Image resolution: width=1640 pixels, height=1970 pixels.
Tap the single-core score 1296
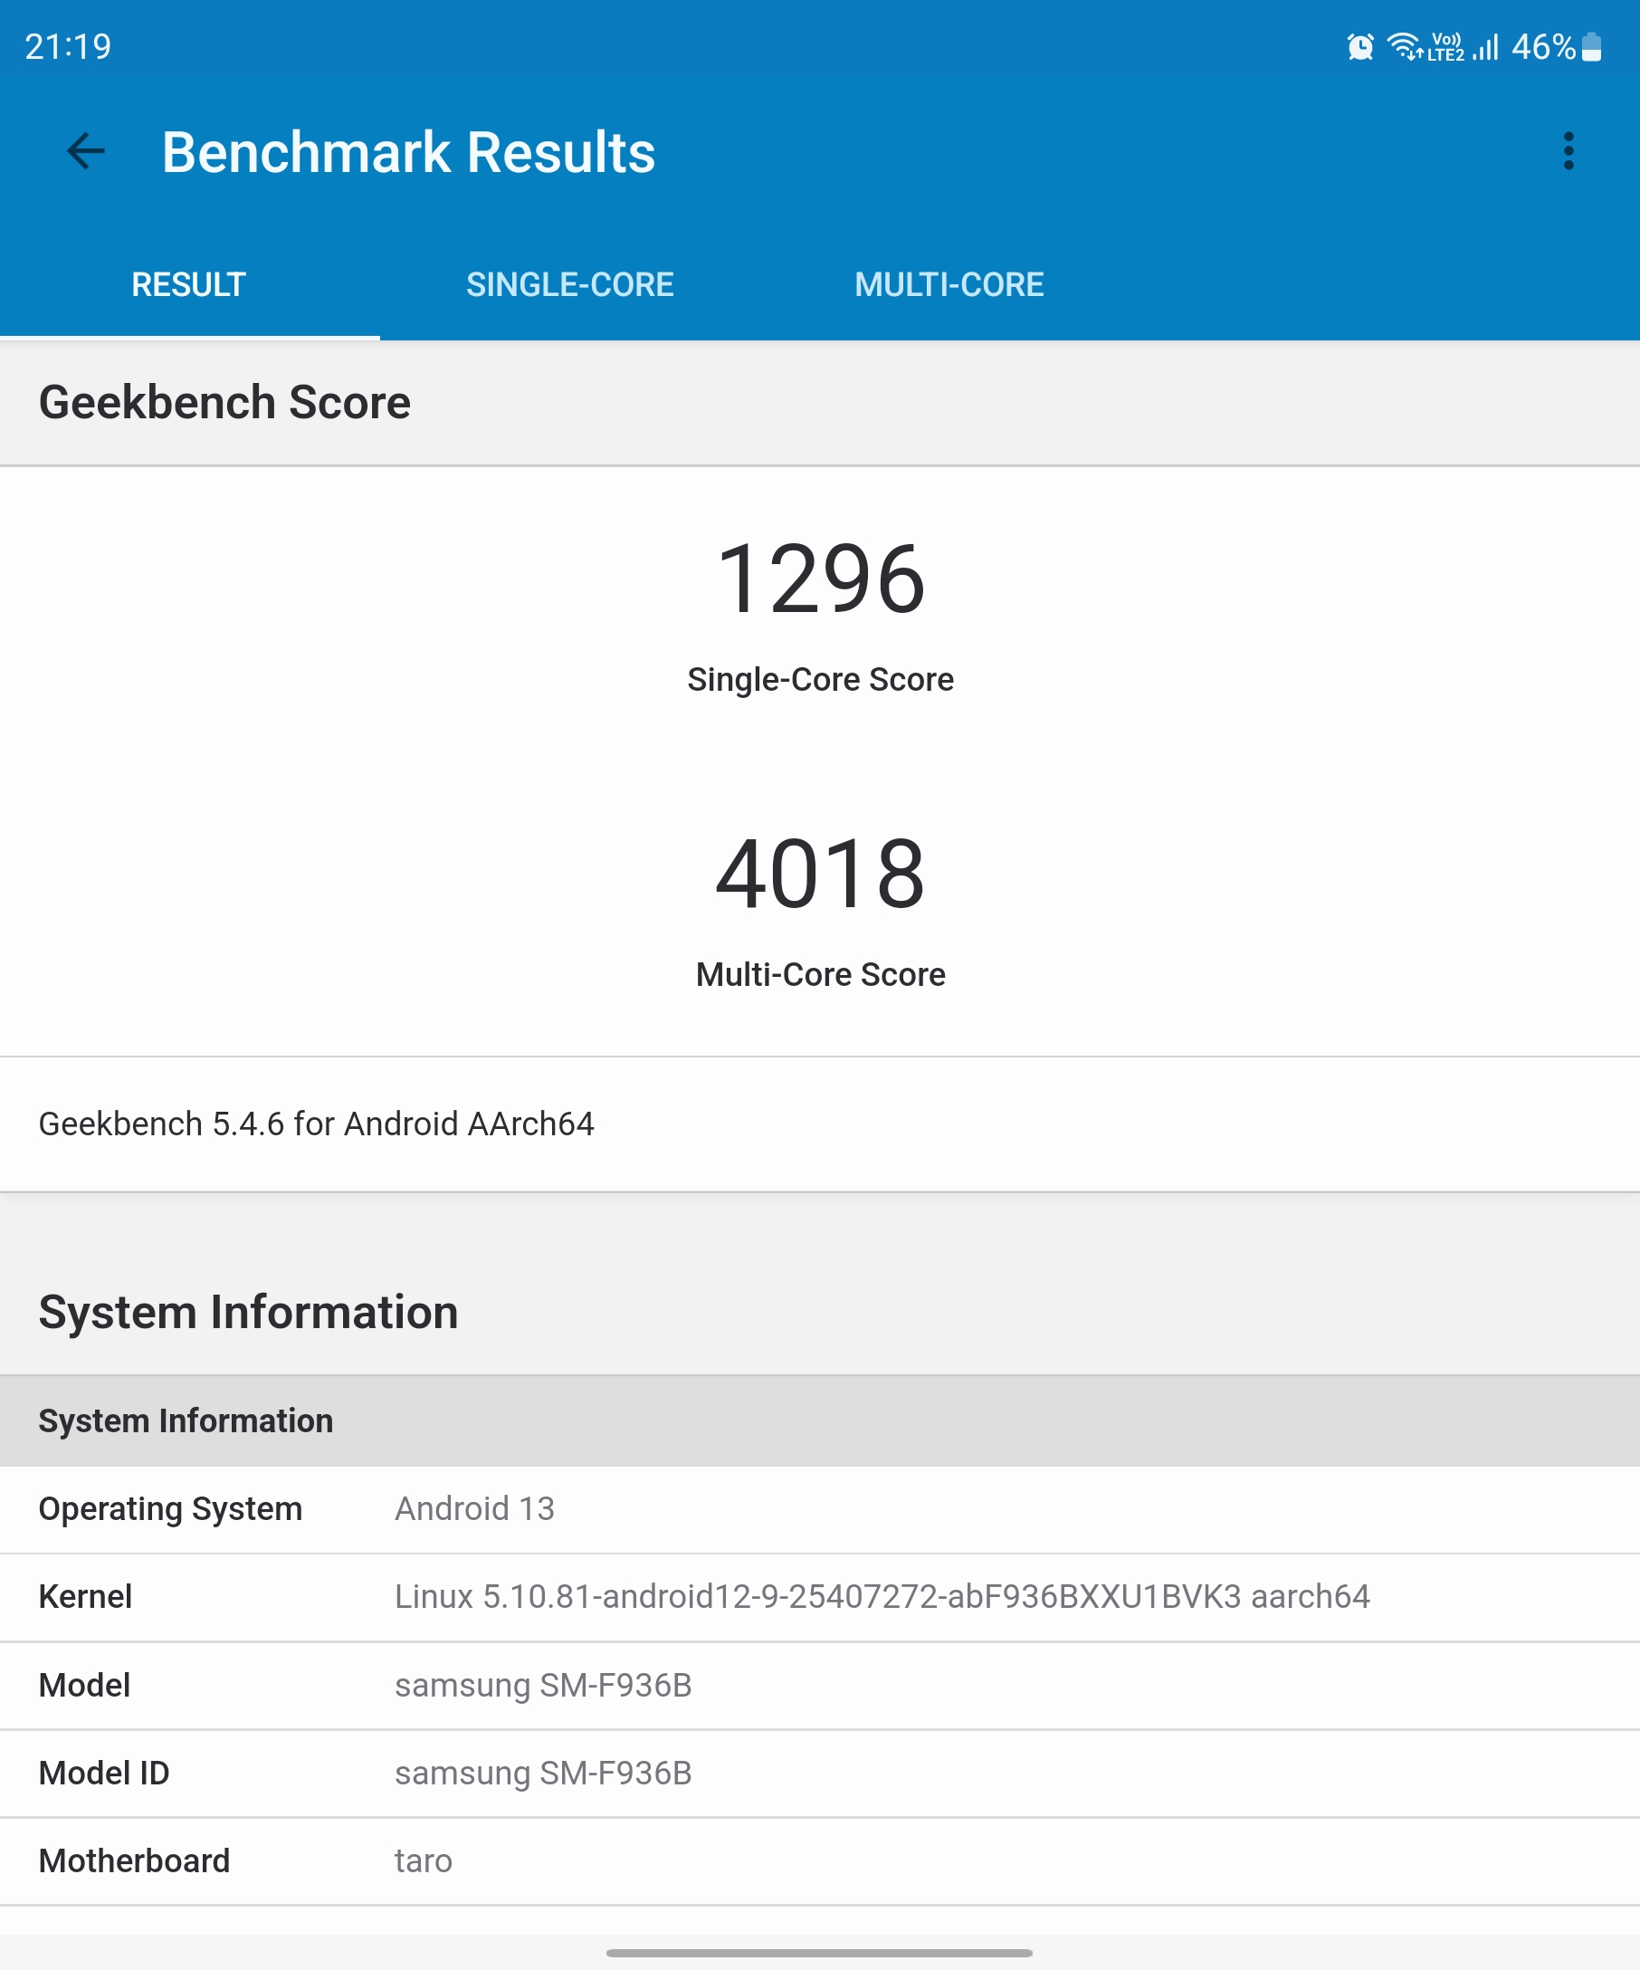pyautogui.click(x=821, y=579)
